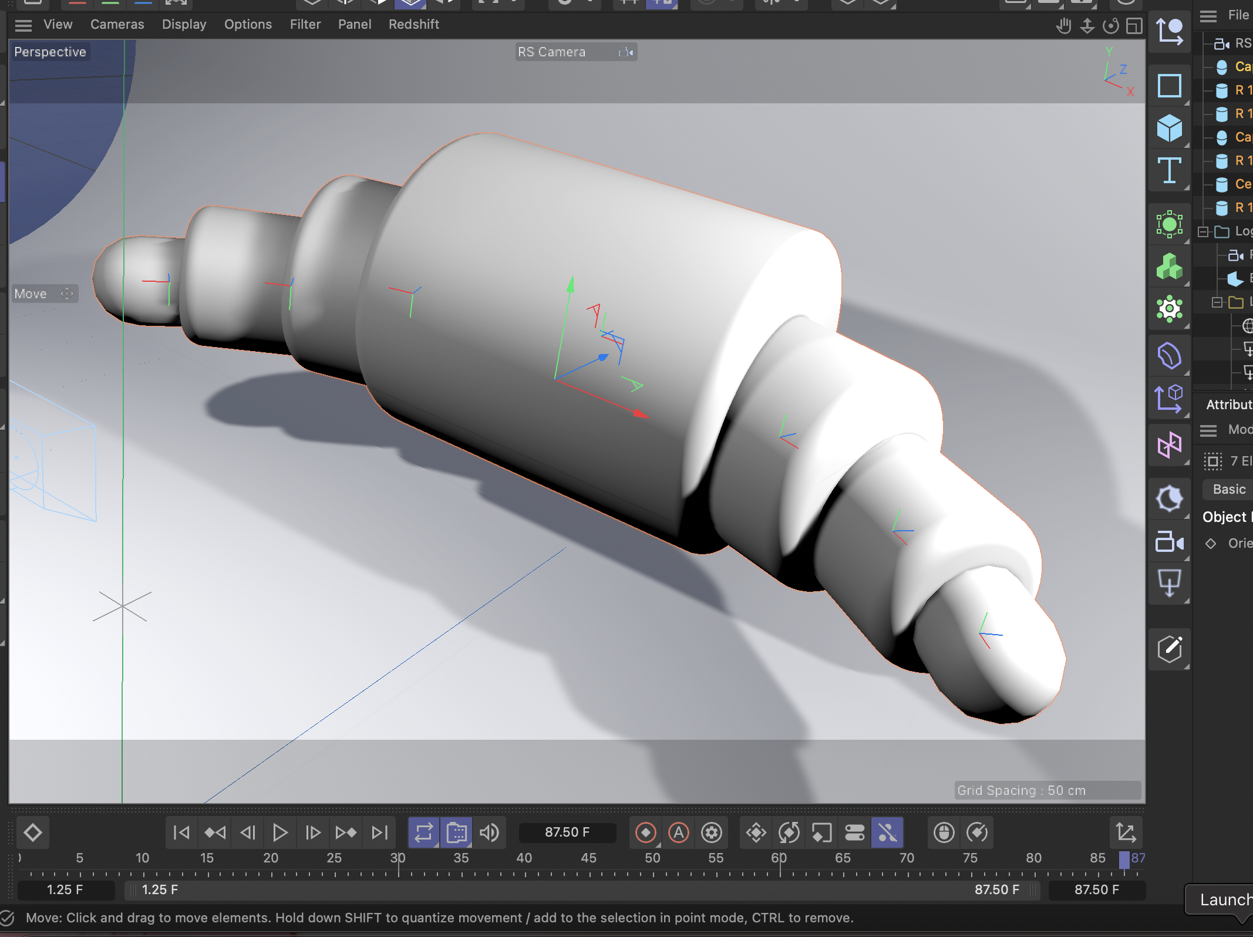Open the Cloner MoGraph icon
The width and height of the screenshot is (1253, 937).
point(1168,267)
